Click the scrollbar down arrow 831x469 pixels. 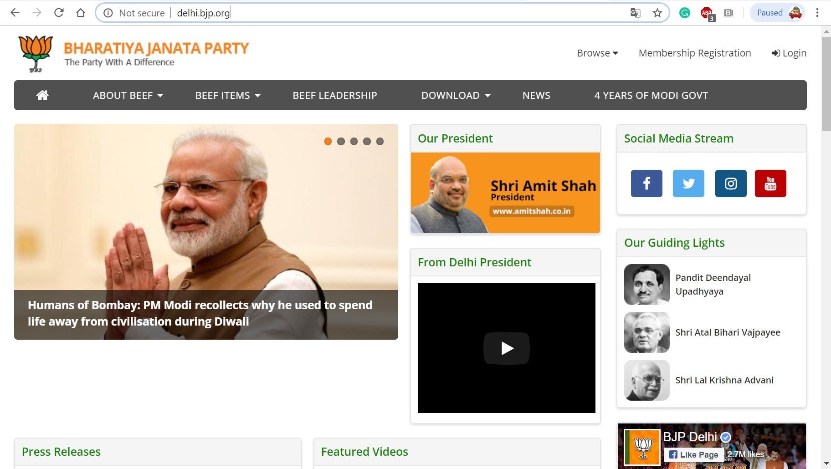(826, 464)
